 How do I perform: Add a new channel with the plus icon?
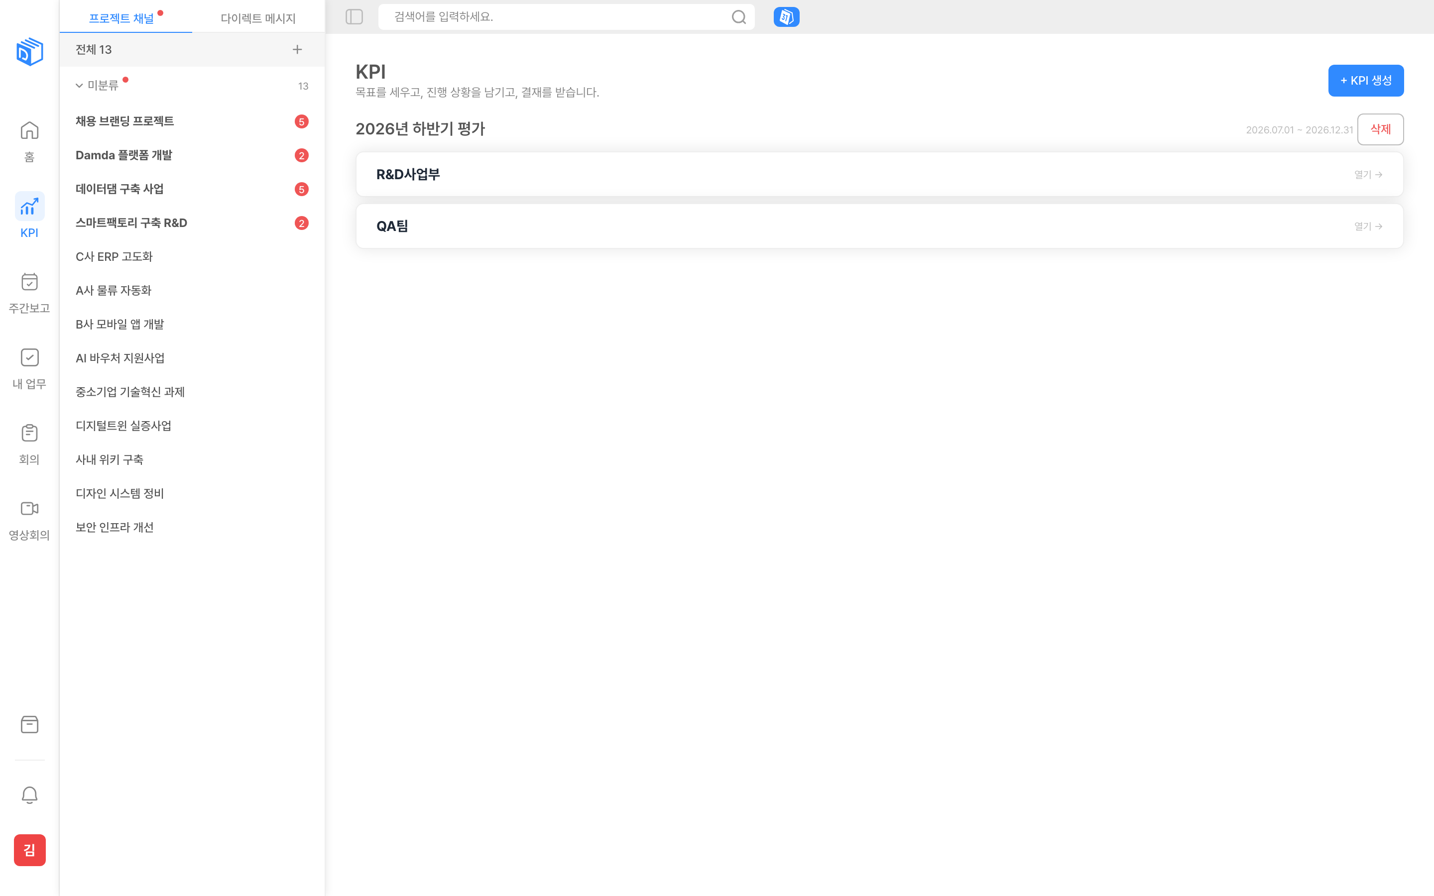coord(297,49)
